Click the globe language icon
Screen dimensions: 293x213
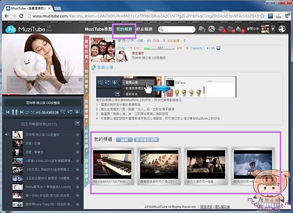(282, 29)
